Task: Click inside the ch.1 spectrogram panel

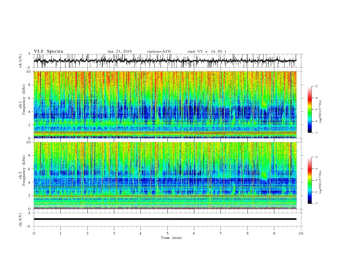Action: coord(165,104)
